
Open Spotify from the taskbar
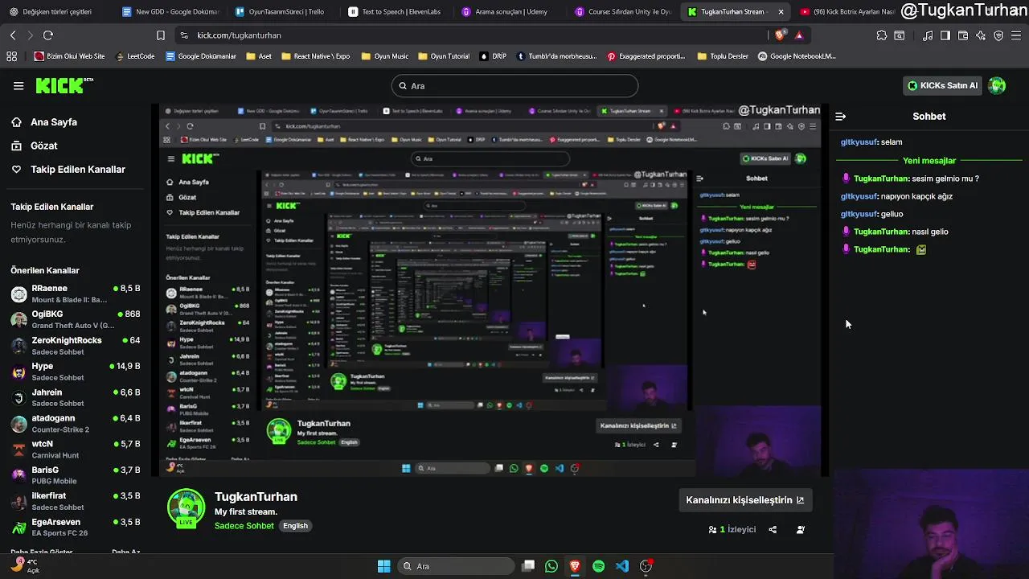click(599, 566)
